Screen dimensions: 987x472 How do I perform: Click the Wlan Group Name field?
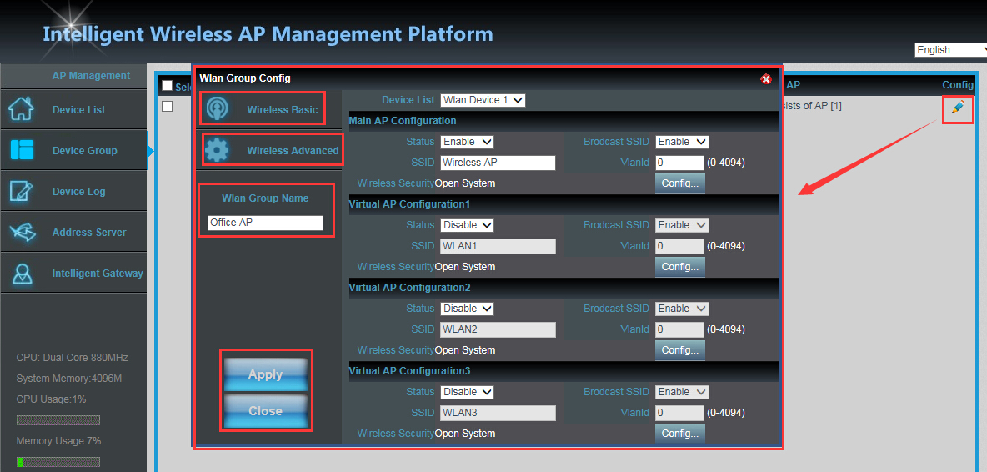click(265, 223)
